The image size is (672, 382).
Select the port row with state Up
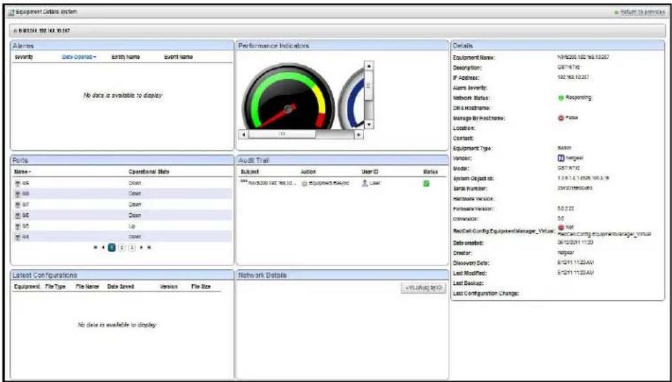[x=122, y=226]
